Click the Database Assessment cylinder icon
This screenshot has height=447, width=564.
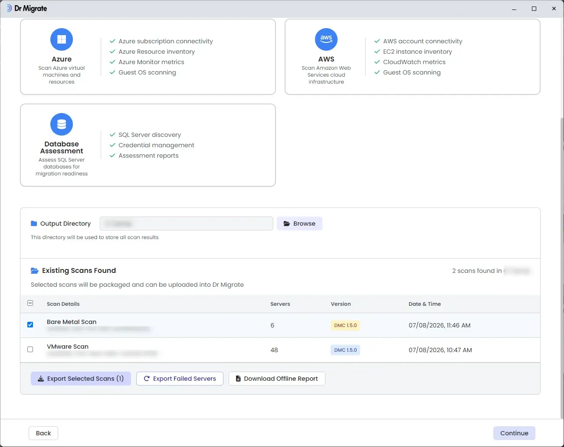[62, 124]
